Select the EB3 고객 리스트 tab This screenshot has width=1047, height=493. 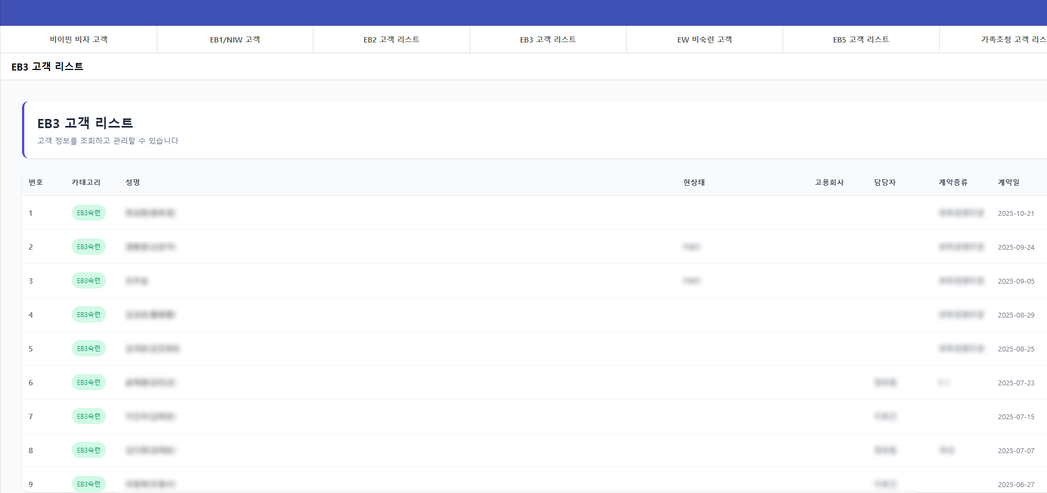[548, 39]
